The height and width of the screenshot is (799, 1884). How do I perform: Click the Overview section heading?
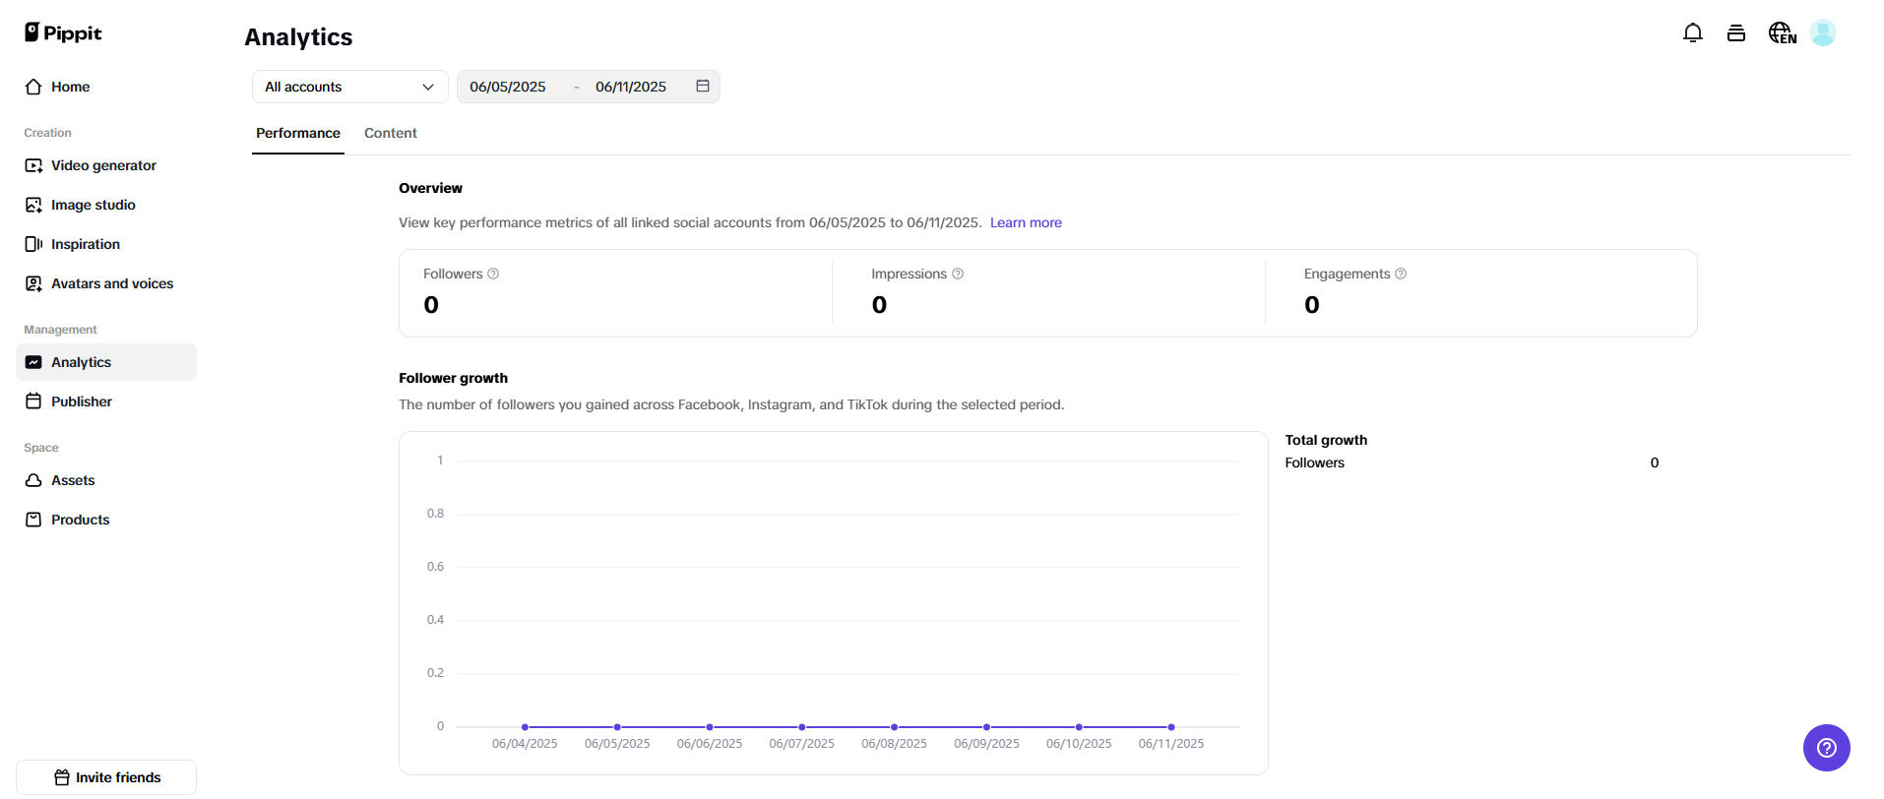[430, 188]
